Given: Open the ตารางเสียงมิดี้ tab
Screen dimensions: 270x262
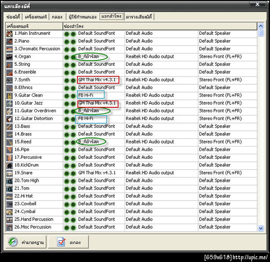Looking at the screenshot, I should point(139,17).
